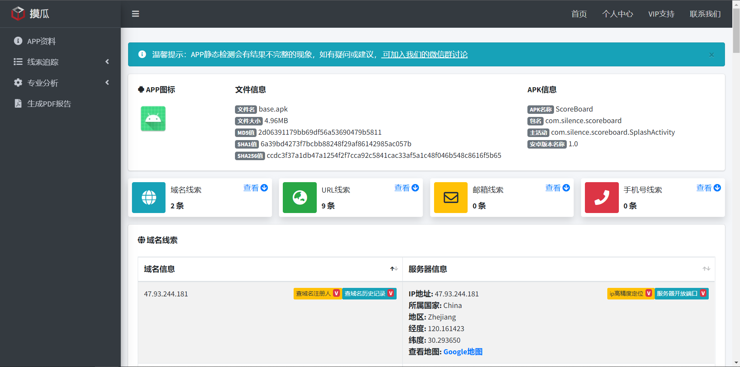Click the Android icon beside APP图标 heading
Viewport: 740px width, 367px height.
click(x=141, y=90)
